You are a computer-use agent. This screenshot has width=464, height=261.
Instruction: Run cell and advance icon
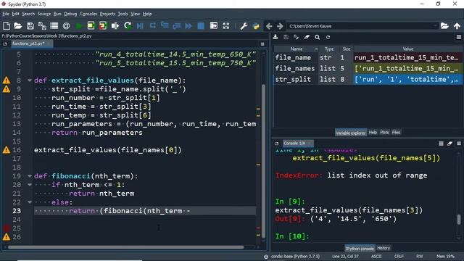tap(103, 26)
